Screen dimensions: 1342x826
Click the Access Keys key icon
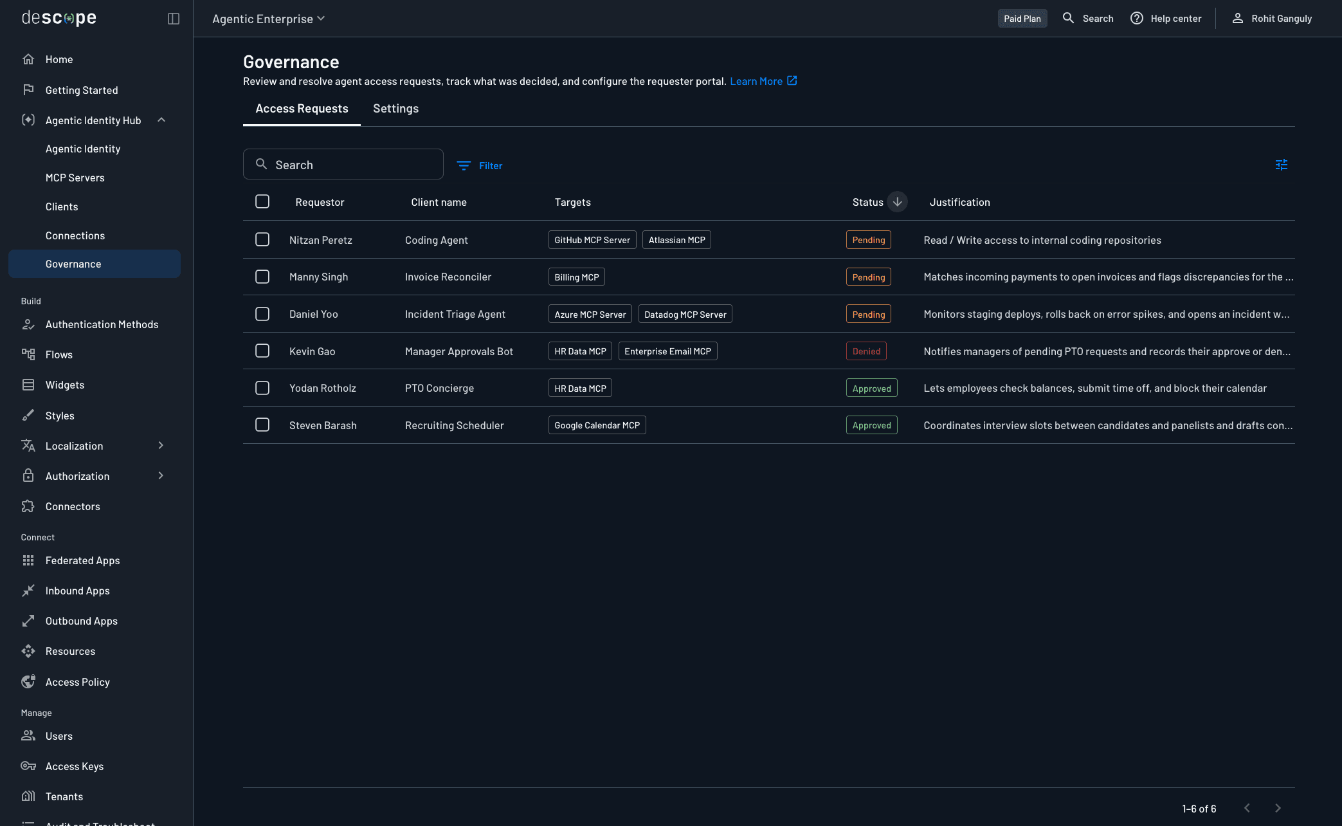[28, 766]
